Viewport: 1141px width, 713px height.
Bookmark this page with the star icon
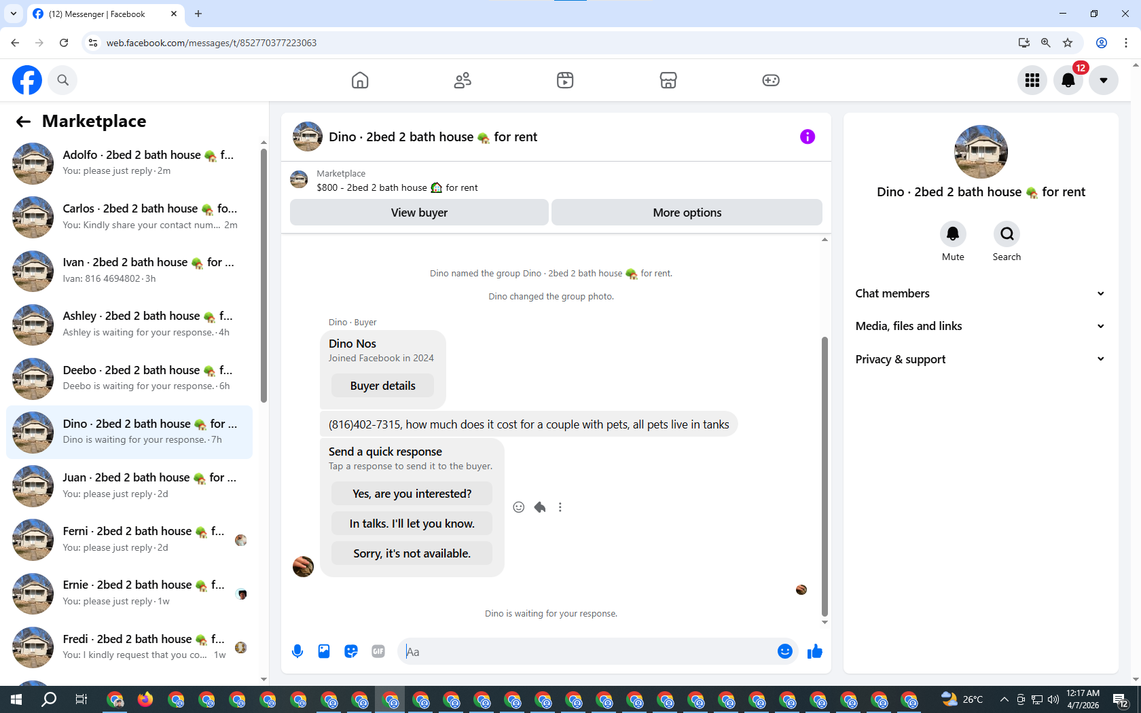coord(1068,43)
